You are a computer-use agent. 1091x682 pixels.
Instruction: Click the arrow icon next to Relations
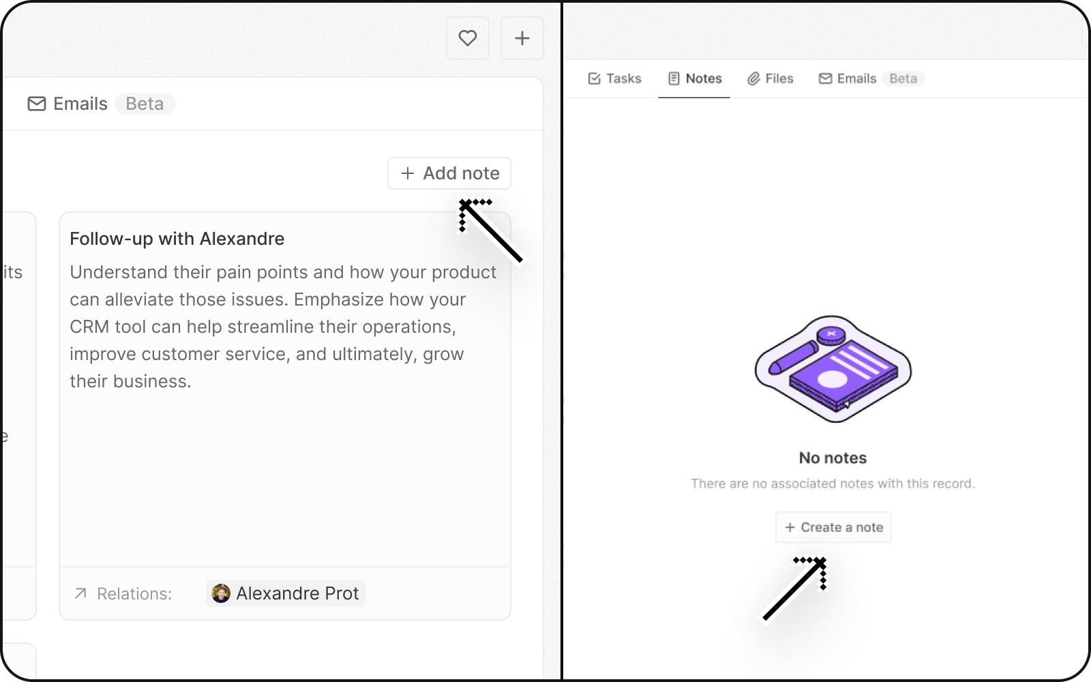coord(80,593)
